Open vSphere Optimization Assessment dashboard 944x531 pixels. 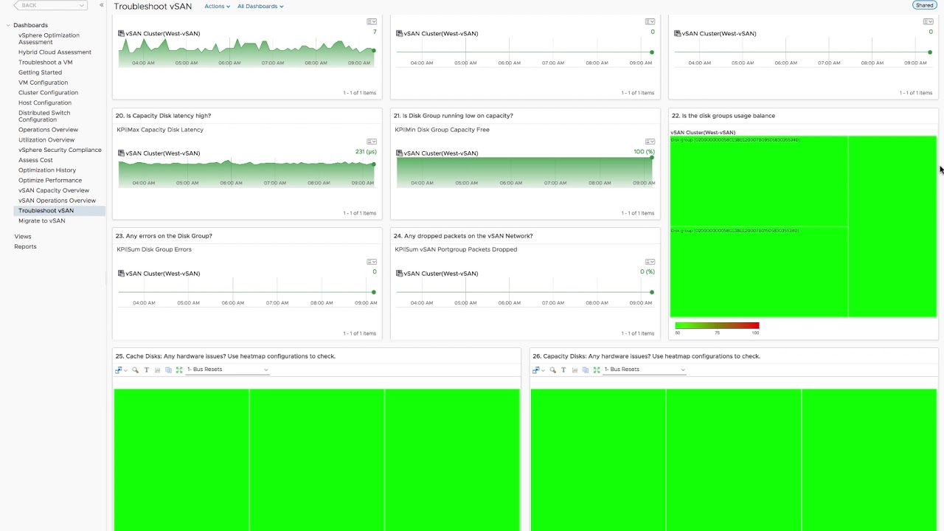point(49,38)
